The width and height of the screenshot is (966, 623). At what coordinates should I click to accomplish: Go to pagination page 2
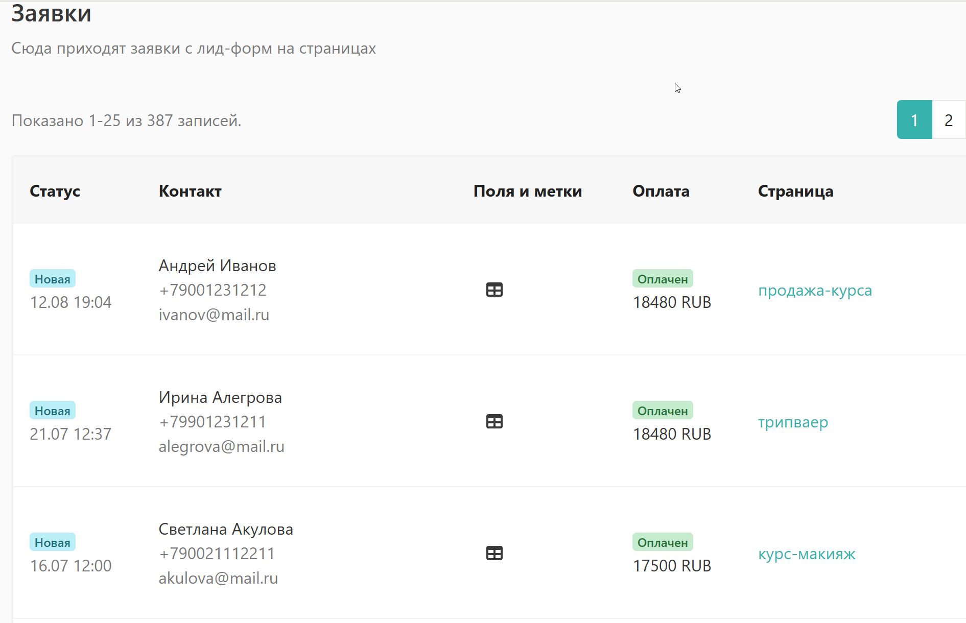pos(948,120)
